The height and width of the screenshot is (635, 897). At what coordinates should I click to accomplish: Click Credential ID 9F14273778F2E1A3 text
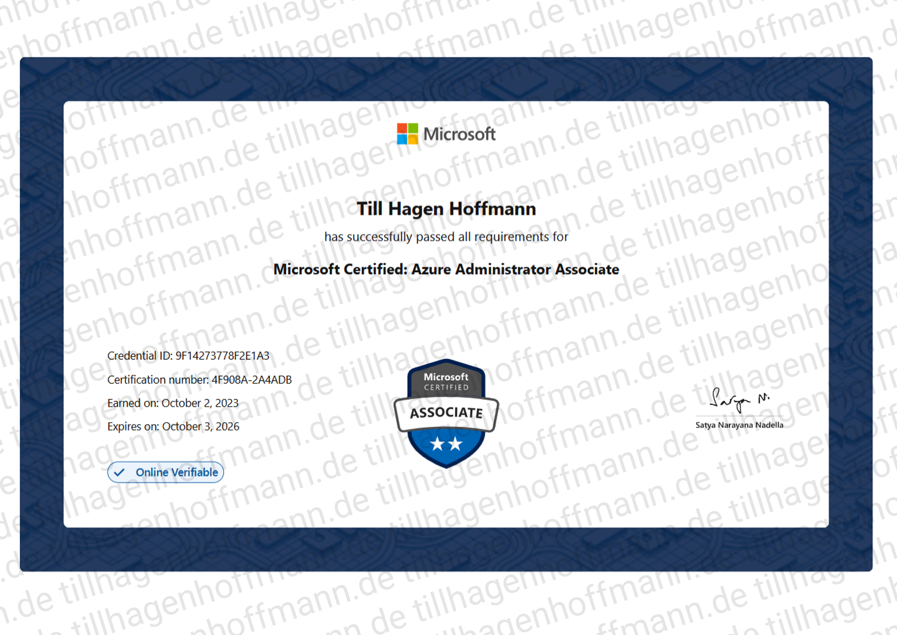pos(188,356)
